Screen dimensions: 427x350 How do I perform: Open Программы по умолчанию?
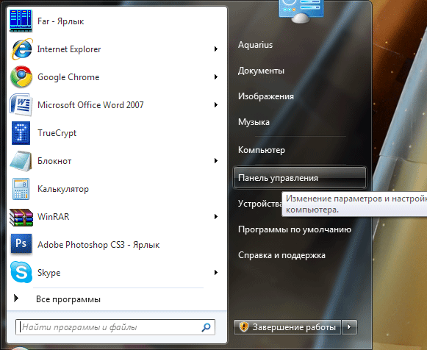295,229
